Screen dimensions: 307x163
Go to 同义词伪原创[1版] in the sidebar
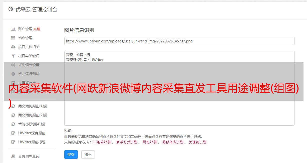coord(33,106)
